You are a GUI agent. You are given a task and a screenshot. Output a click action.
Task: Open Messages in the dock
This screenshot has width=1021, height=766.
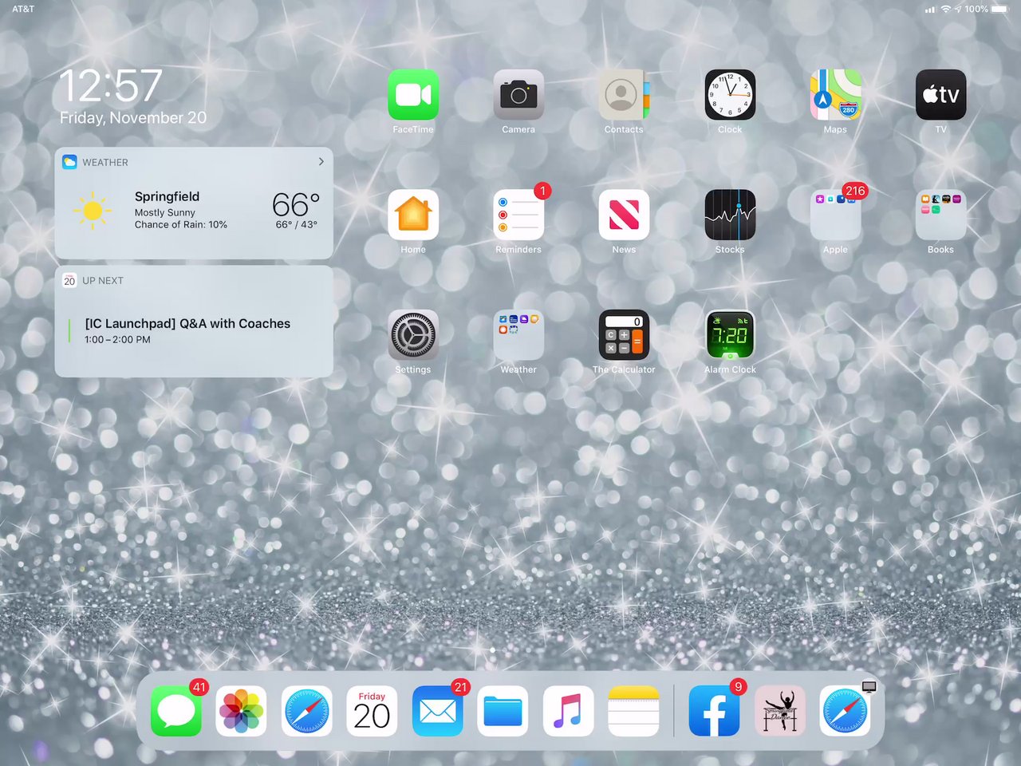(x=176, y=711)
